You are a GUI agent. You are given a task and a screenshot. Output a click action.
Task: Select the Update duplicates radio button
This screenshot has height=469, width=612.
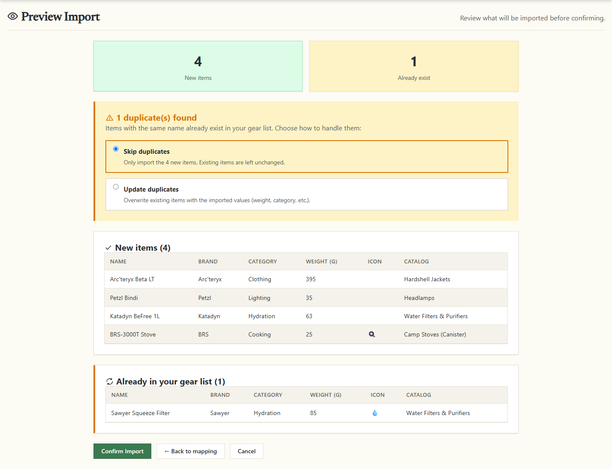(116, 187)
